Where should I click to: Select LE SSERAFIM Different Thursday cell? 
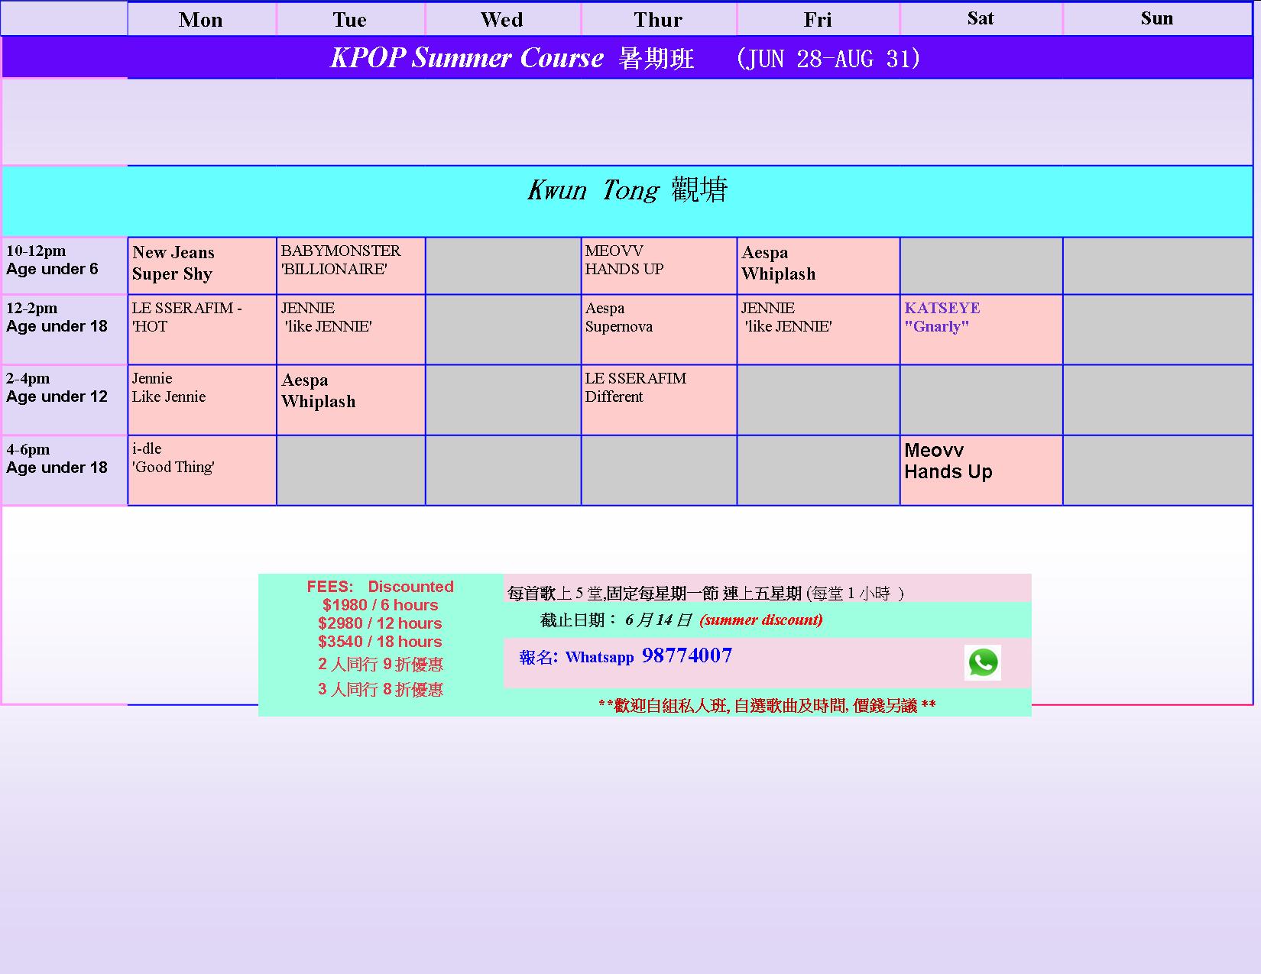click(x=659, y=400)
